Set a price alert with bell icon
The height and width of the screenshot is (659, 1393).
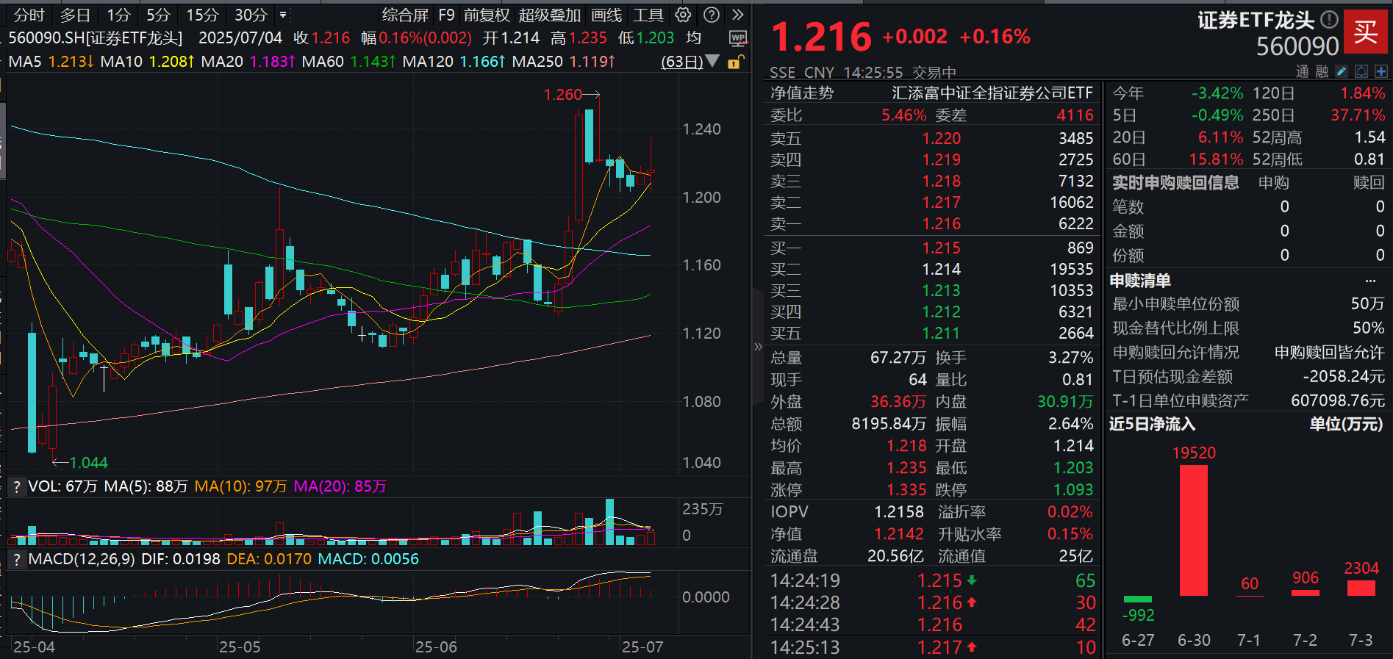1361,71
